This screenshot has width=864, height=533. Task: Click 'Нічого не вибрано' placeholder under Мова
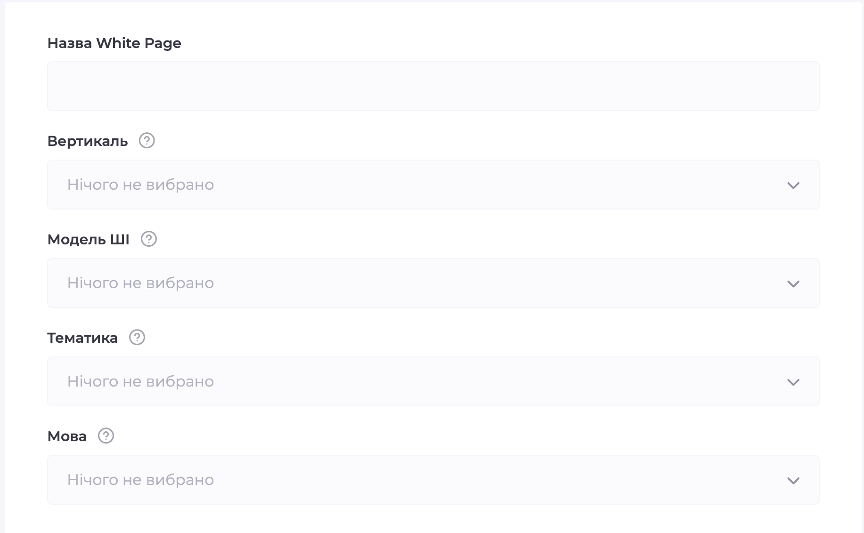(x=140, y=480)
